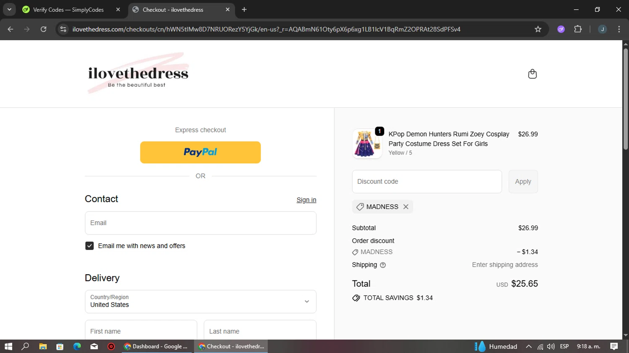Reload the checkout page
Image resolution: width=629 pixels, height=353 pixels.
pyautogui.click(x=43, y=29)
